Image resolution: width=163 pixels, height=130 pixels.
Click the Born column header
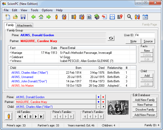tap(70, 68)
